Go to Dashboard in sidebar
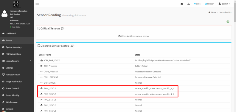This screenshot has height=112, width=236. click(x=17, y=34)
